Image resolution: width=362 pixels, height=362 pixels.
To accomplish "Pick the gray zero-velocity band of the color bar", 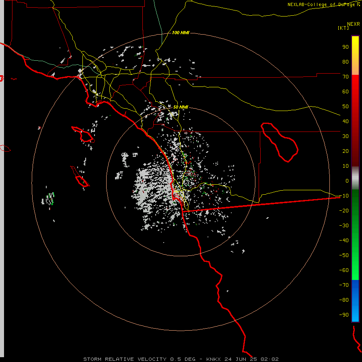I will 355,178.
